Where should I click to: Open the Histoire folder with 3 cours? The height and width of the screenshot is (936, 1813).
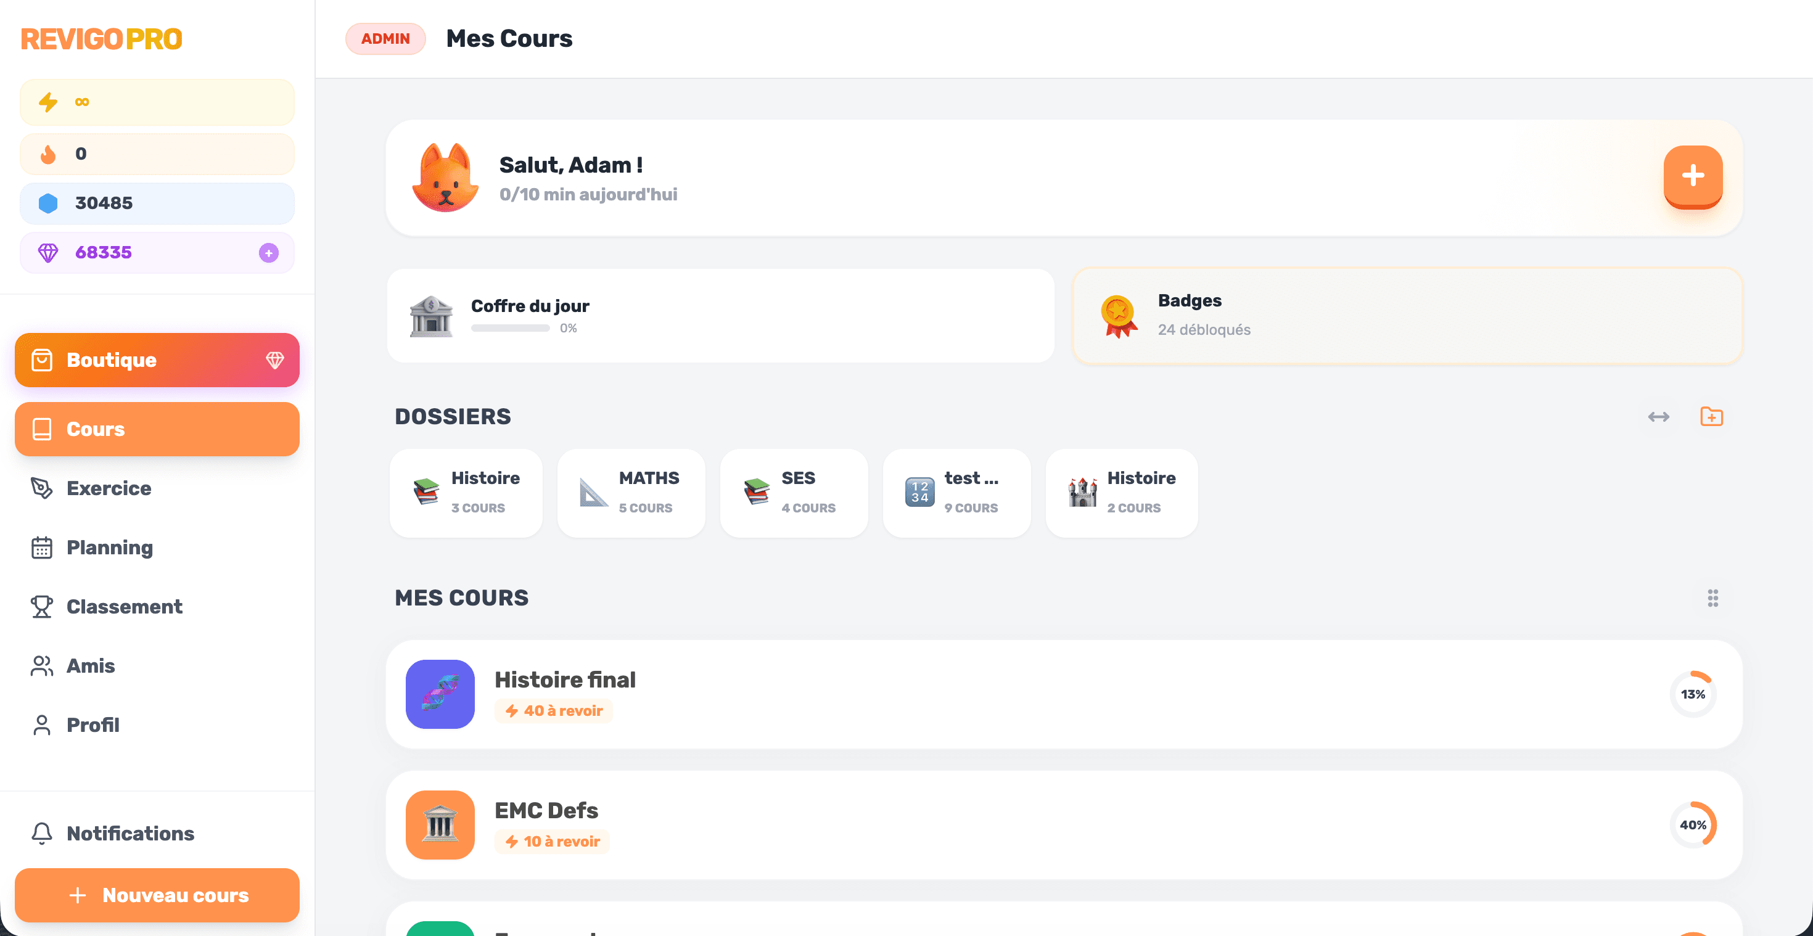pyautogui.click(x=466, y=493)
